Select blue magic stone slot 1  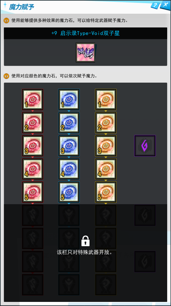[69, 100]
